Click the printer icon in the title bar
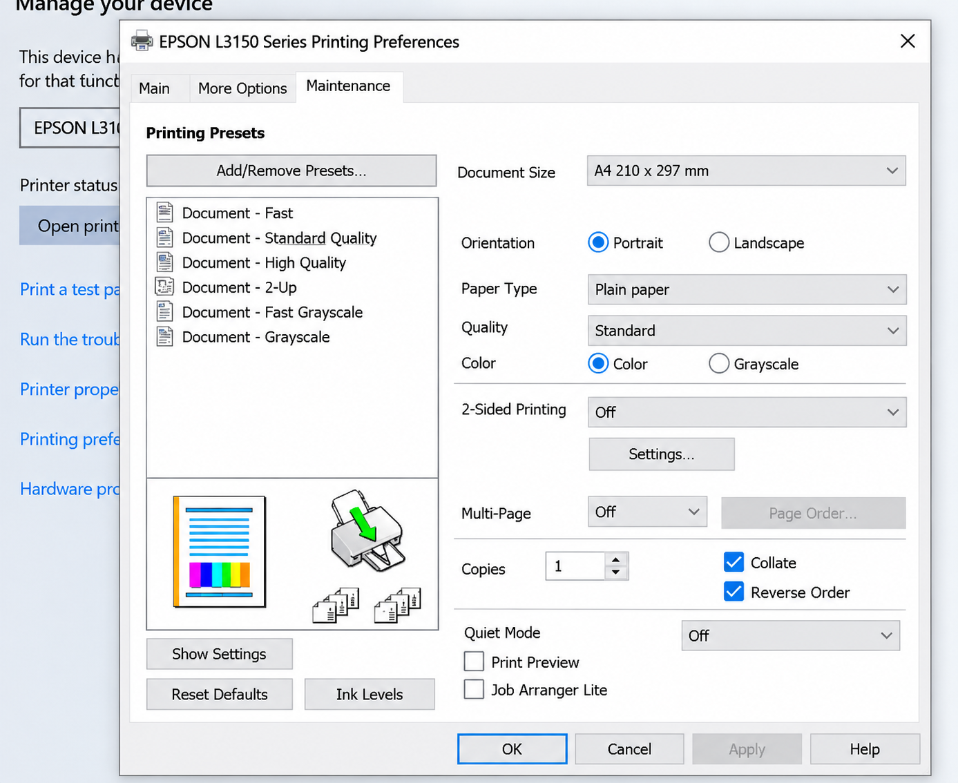 click(x=142, y=41)
